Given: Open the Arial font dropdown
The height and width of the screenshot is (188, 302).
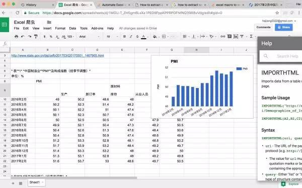Looking at the screenshot, I should (89, 37).
